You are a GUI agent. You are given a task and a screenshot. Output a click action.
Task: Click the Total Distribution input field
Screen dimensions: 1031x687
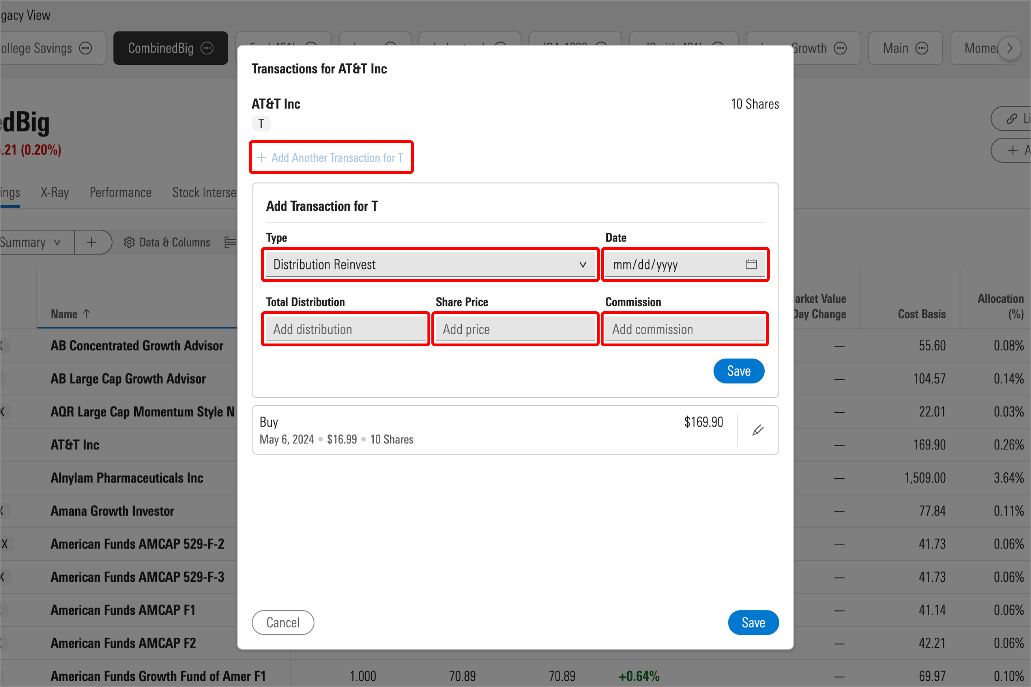345,329
